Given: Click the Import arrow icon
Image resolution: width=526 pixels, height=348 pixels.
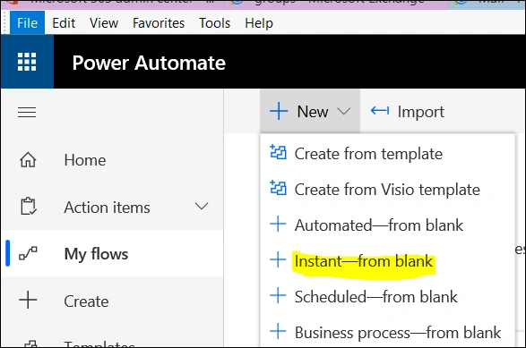Looking at the screenshot, I should (380, 110).
